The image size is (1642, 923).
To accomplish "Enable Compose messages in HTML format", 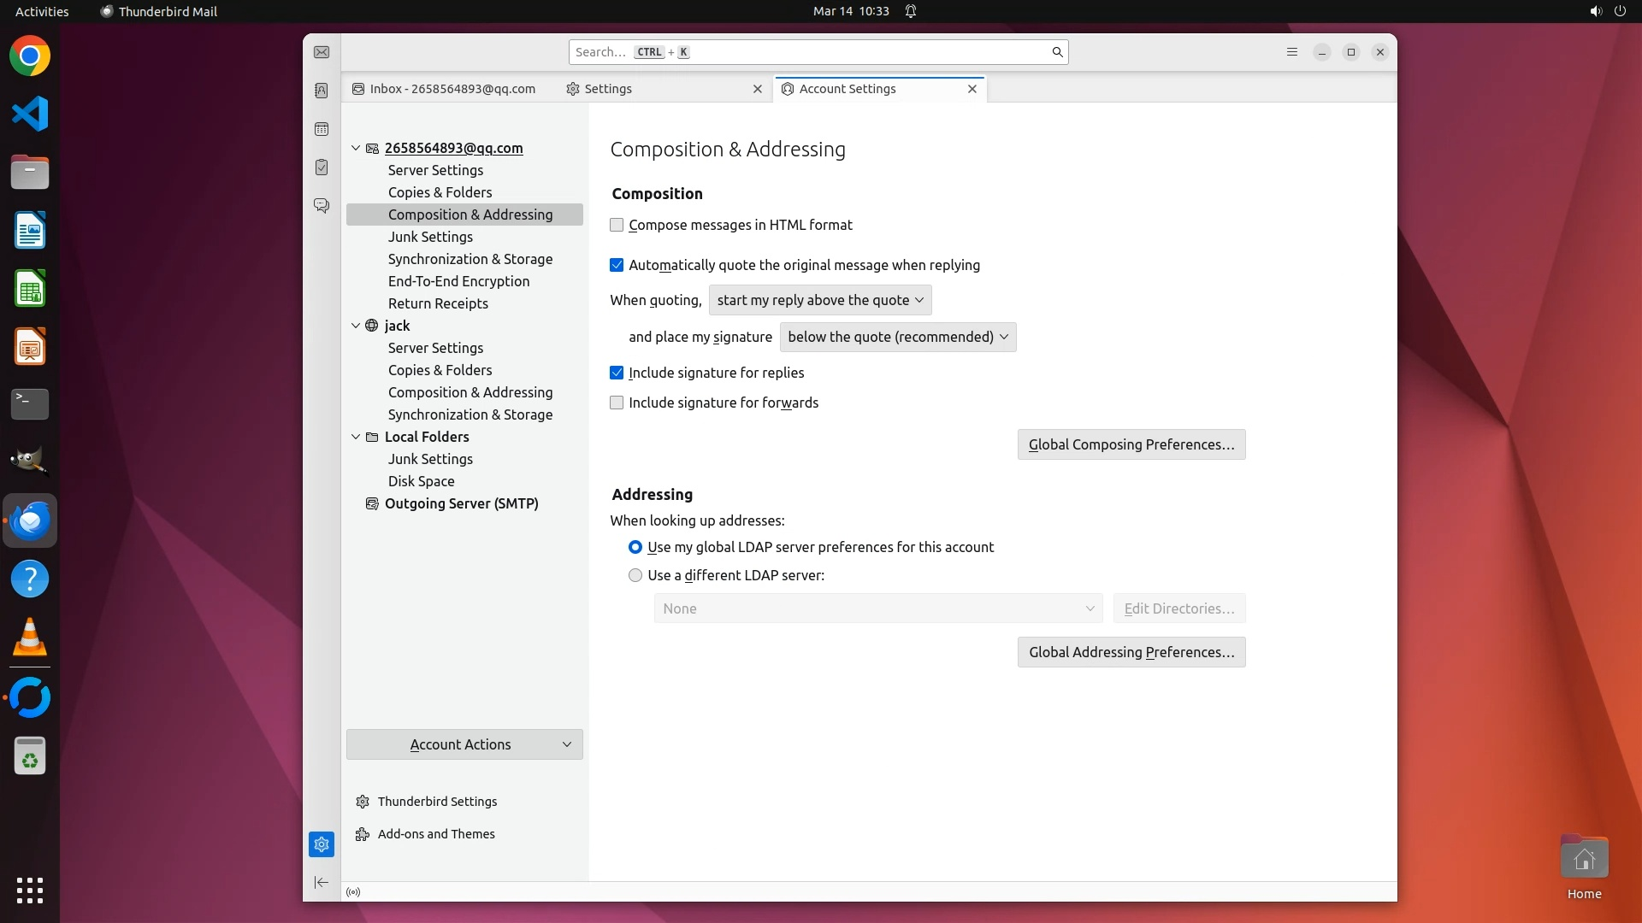I will point(617,225).
